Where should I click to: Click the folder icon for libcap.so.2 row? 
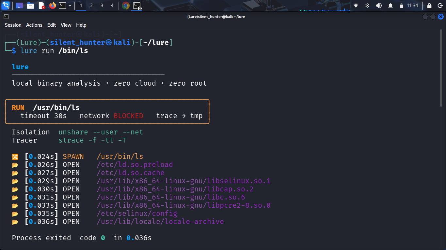(15, 189)
